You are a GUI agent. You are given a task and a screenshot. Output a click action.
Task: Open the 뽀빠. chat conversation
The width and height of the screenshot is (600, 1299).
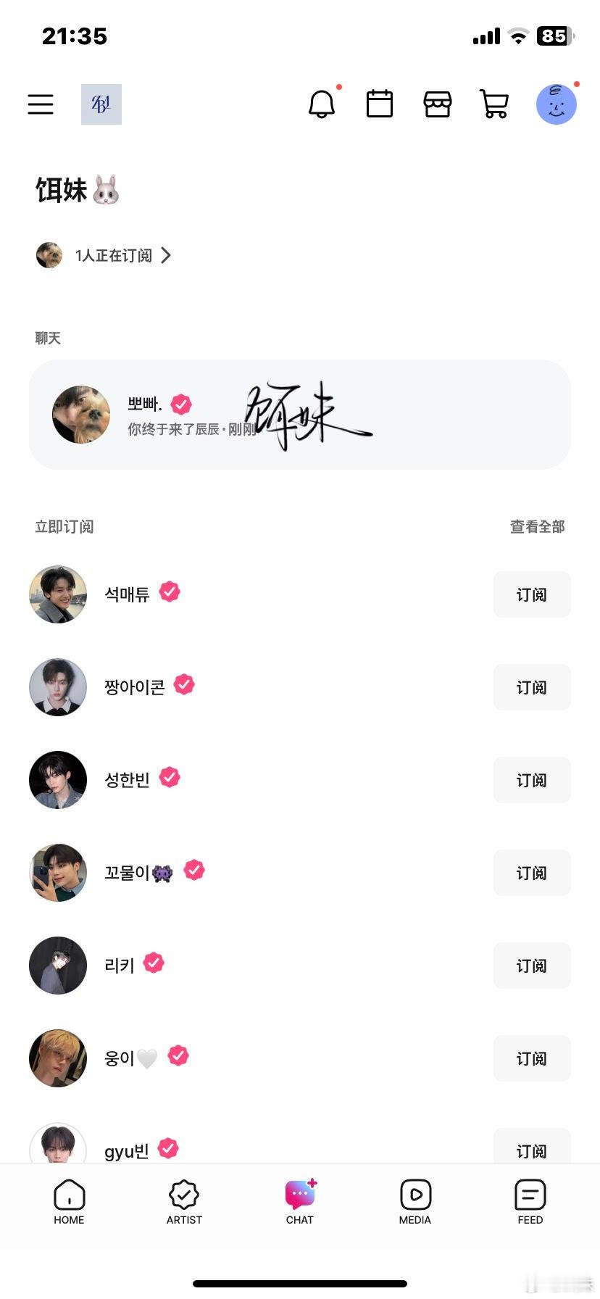(300, 415)
